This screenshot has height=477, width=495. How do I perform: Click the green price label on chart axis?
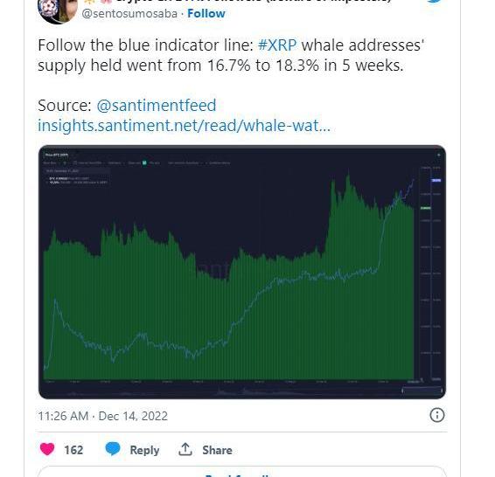426,208
